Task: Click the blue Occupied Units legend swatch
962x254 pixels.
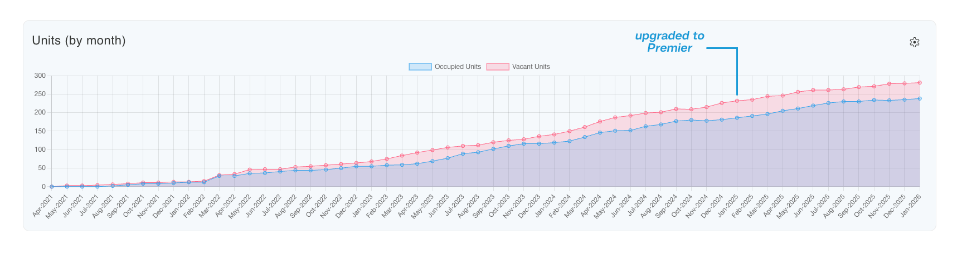Action: pyautogui.click(x=420, y=67)
